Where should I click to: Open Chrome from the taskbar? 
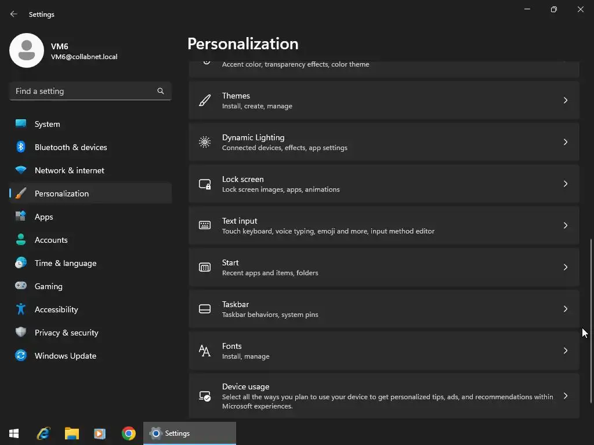pyautogui.click(x=128, y=433)
